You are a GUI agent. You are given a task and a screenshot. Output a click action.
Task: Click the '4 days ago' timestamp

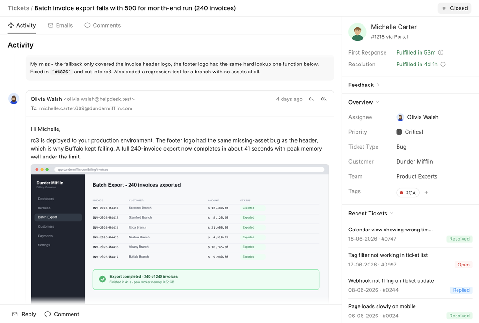289,99
